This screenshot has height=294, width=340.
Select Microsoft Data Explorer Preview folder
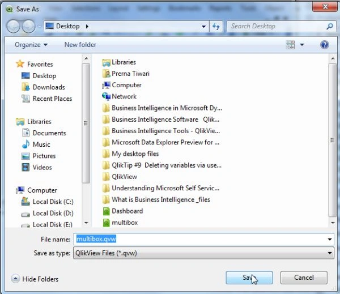pos(161,142)
